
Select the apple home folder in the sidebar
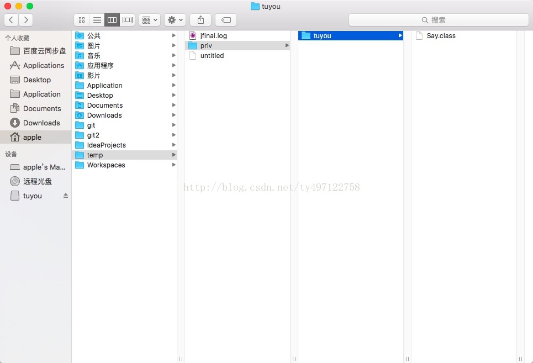36,138
